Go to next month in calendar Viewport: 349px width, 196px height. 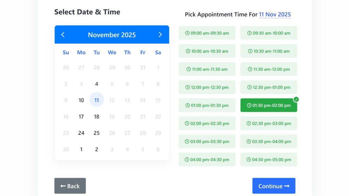click(x=160, y=35)
